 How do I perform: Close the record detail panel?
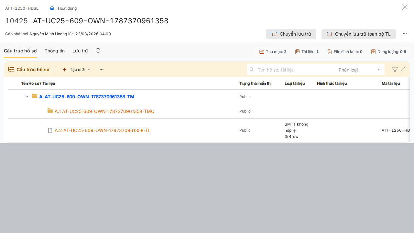click(405, 7)
